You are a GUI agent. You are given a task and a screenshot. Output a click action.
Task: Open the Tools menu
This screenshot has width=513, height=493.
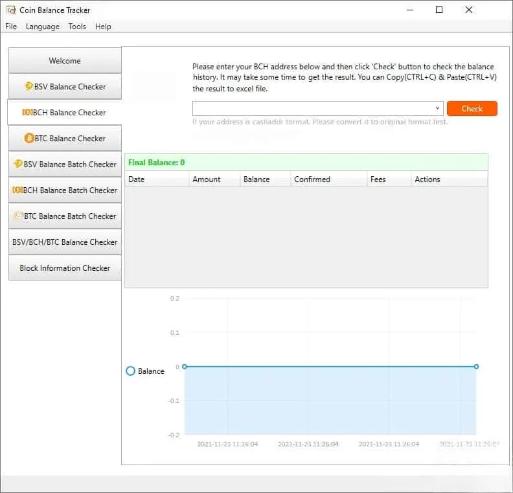(77, 27)
